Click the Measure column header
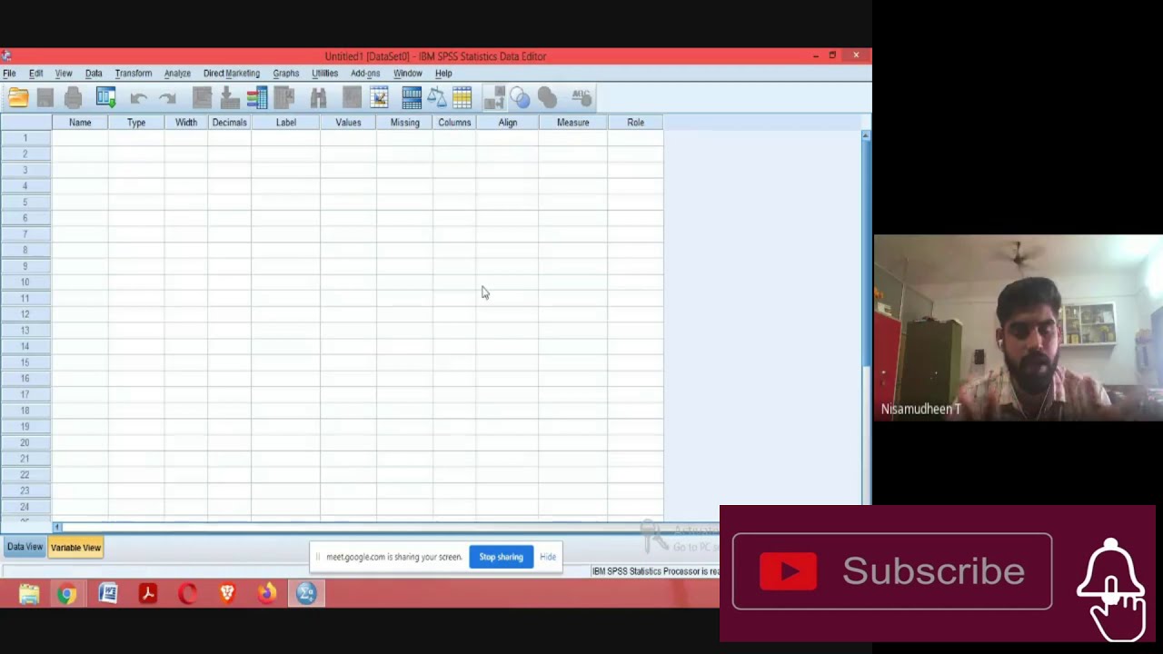The height and width of the screenshot is (654, 1163). (573, 123)
